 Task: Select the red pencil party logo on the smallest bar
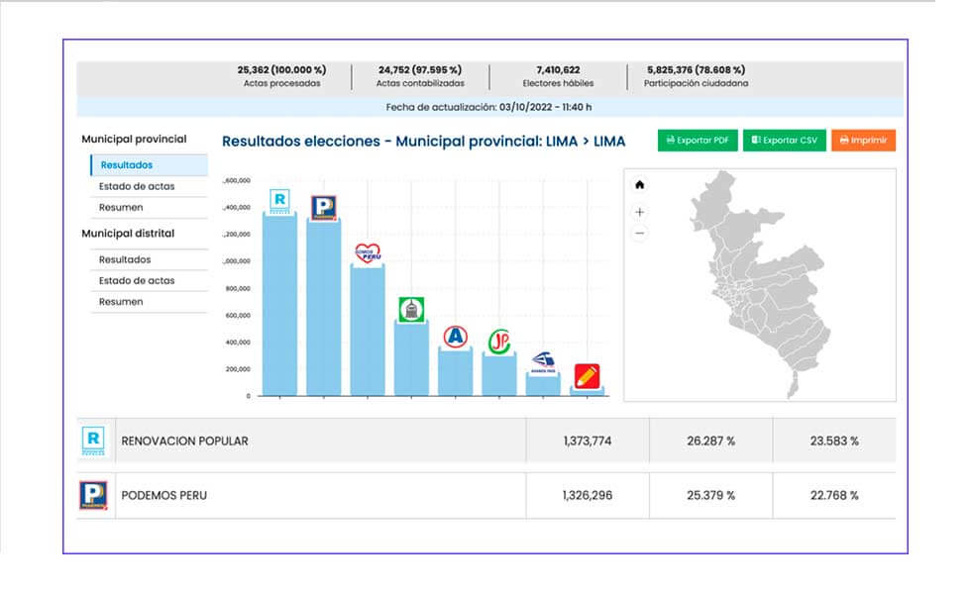(x=584, y=373)
